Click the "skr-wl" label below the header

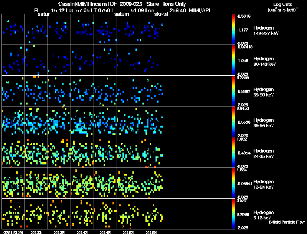coord(161,14)
